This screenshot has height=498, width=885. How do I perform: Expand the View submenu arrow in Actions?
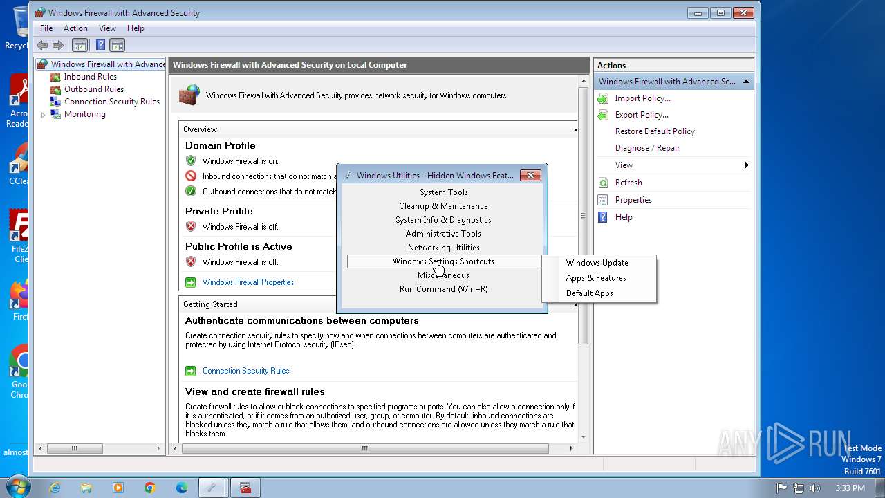pyautogui.click(x=747, y=165)
